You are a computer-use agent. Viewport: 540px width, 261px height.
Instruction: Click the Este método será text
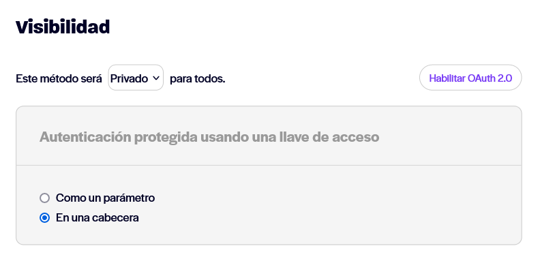point(59,78)
